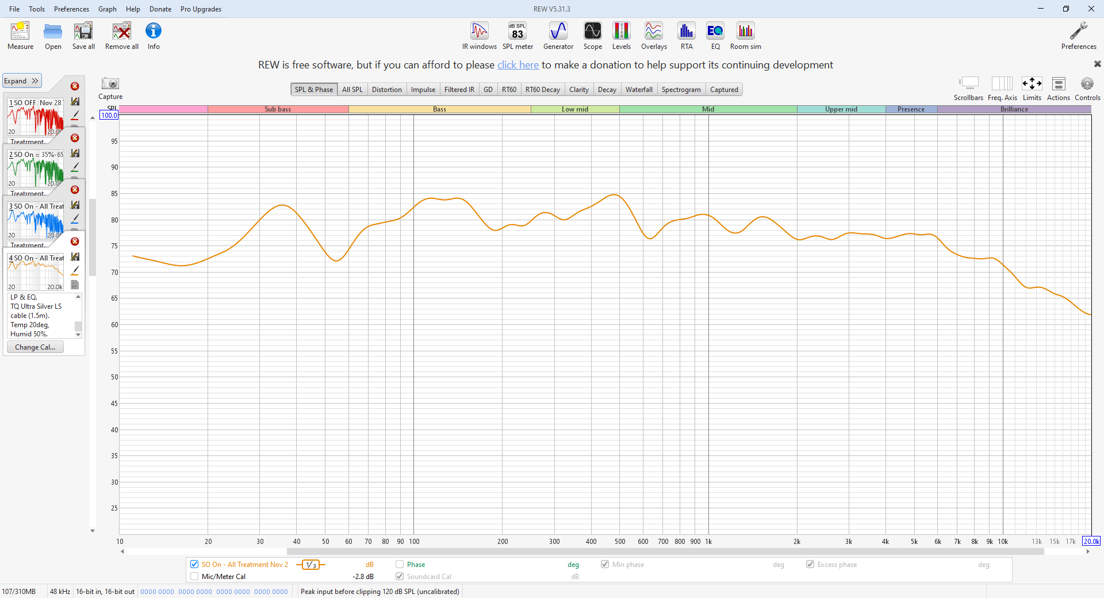Open the 1/3 smoothing trace selector
Image resolution: width=1104 pixels, height=598 pixels.
click(310, 565)
